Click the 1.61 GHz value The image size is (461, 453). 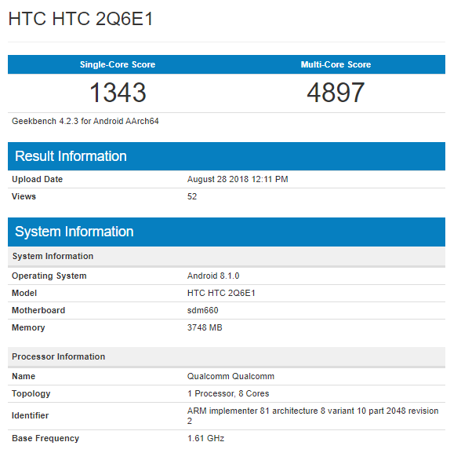[205, 438]
